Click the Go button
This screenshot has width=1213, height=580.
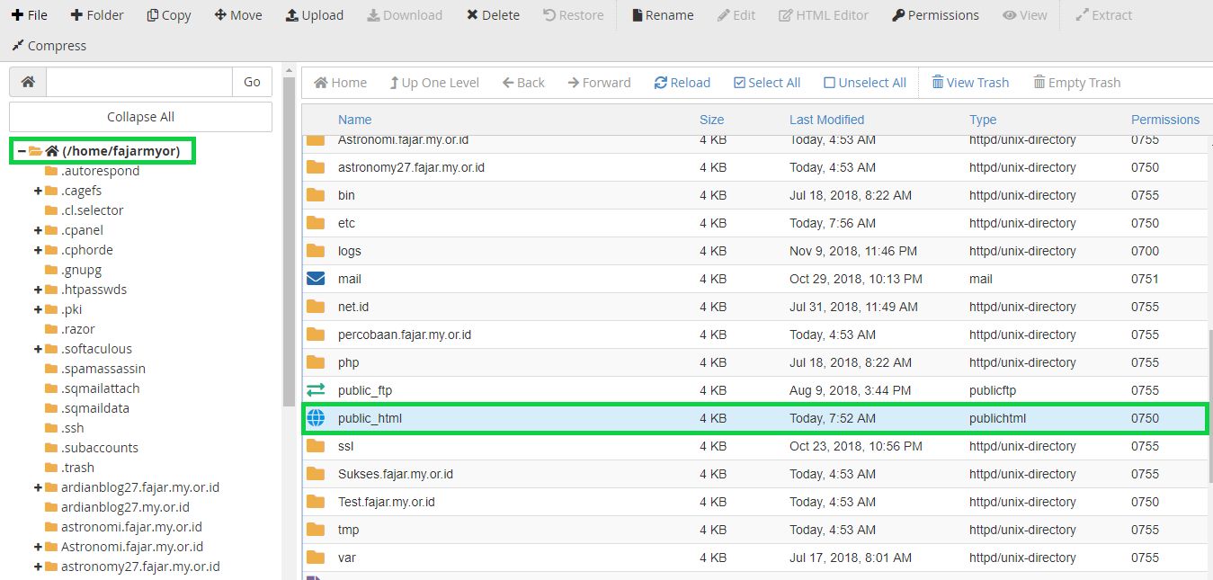coord(252,82)
